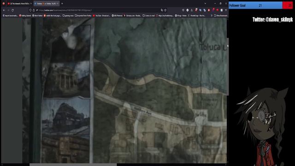Show more bookmarks via overflow chevron
Screen dimensions: 295x166
(x=212, y=16)
